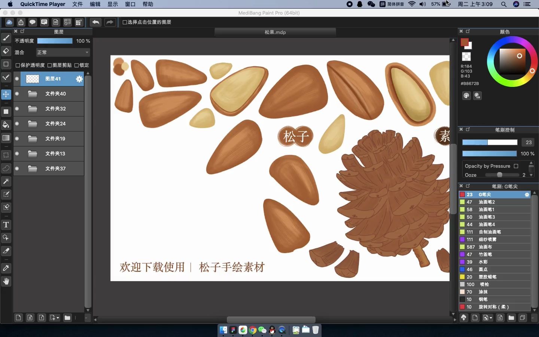The height and width of the screenshot is (337, 539).
Task: Enable Opacity by Pressure checkbox
Action: (516, 166)
